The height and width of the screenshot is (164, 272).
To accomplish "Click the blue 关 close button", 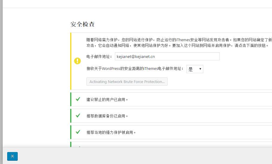I will pos(12,156).
